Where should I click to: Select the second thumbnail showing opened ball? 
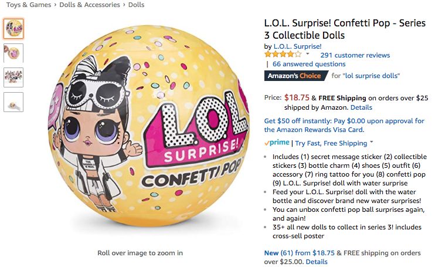[13, 52]
